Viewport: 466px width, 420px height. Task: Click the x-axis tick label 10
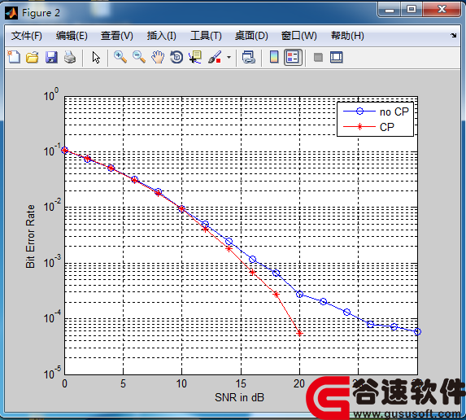[x=181, y=383]
